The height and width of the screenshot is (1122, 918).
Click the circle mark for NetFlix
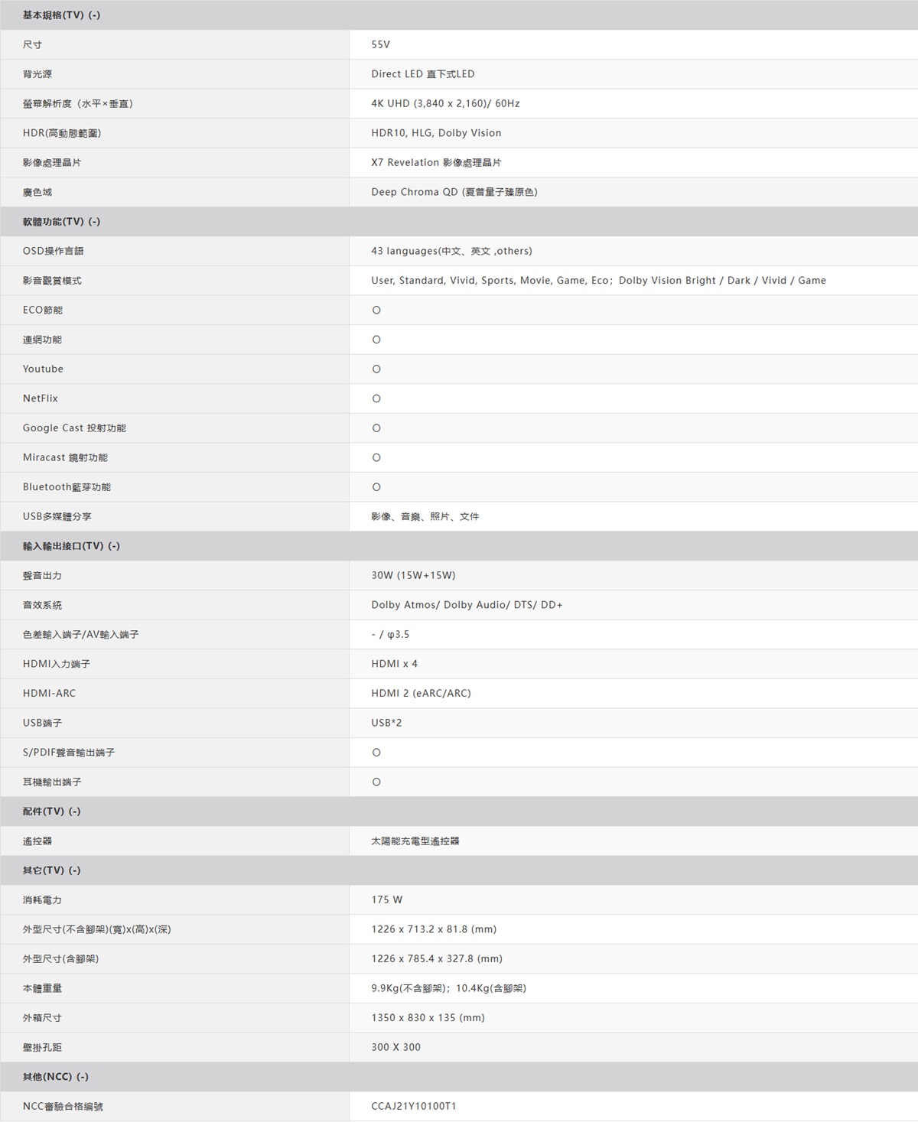point(376,399)
